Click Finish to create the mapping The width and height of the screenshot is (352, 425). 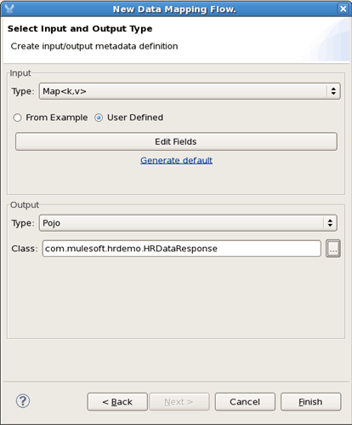tap(310, 402)
